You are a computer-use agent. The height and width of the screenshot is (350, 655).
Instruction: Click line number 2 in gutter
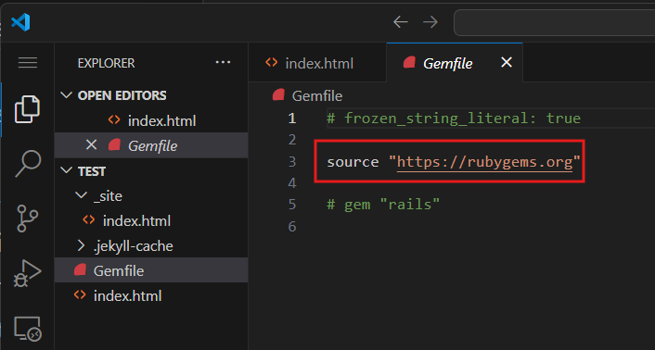(x=292, y=140)
